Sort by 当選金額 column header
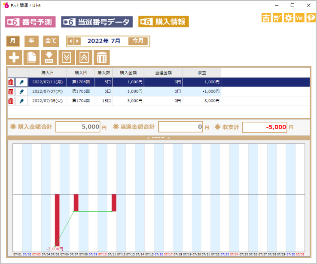The height and width of the screenshot is (264, 317). point(163,72)
